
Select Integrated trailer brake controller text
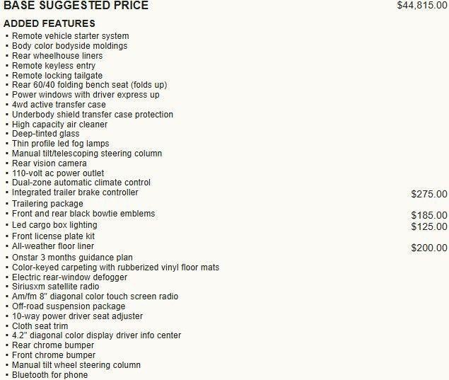[75, 192]
